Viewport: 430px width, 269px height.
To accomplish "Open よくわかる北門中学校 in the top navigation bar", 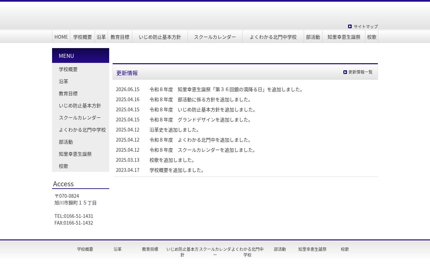I will pos(273,37).
